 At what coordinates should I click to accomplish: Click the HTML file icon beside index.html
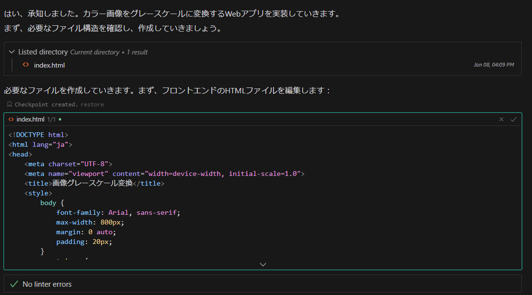pyautogui.click(x=25, y=65)
